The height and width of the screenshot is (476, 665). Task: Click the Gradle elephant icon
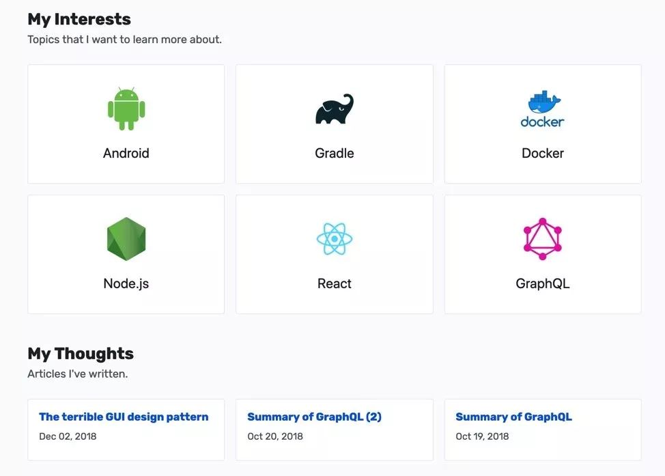pos(335,110)
